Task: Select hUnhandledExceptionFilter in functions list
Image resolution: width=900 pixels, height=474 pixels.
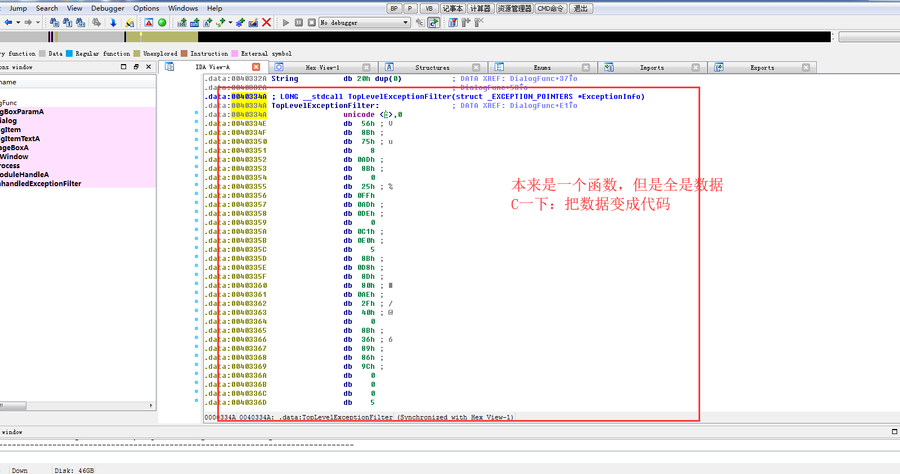Action: 78,183
